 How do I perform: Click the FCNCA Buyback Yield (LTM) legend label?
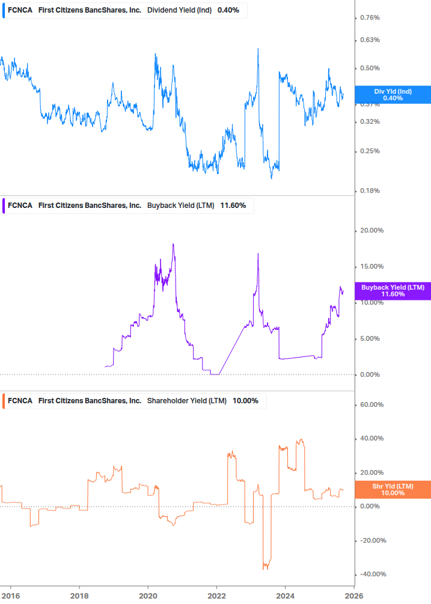128,206
